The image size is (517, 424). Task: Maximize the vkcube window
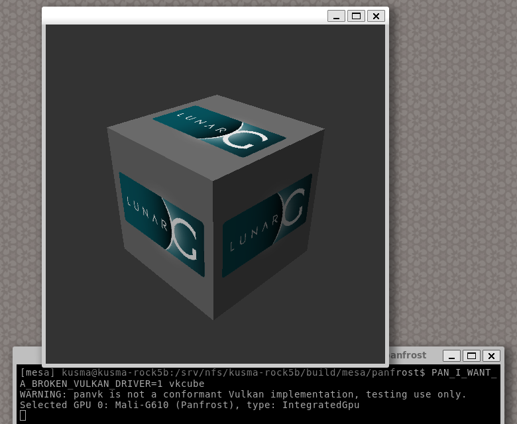[356, 16]
